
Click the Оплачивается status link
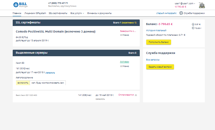(126, 95)
